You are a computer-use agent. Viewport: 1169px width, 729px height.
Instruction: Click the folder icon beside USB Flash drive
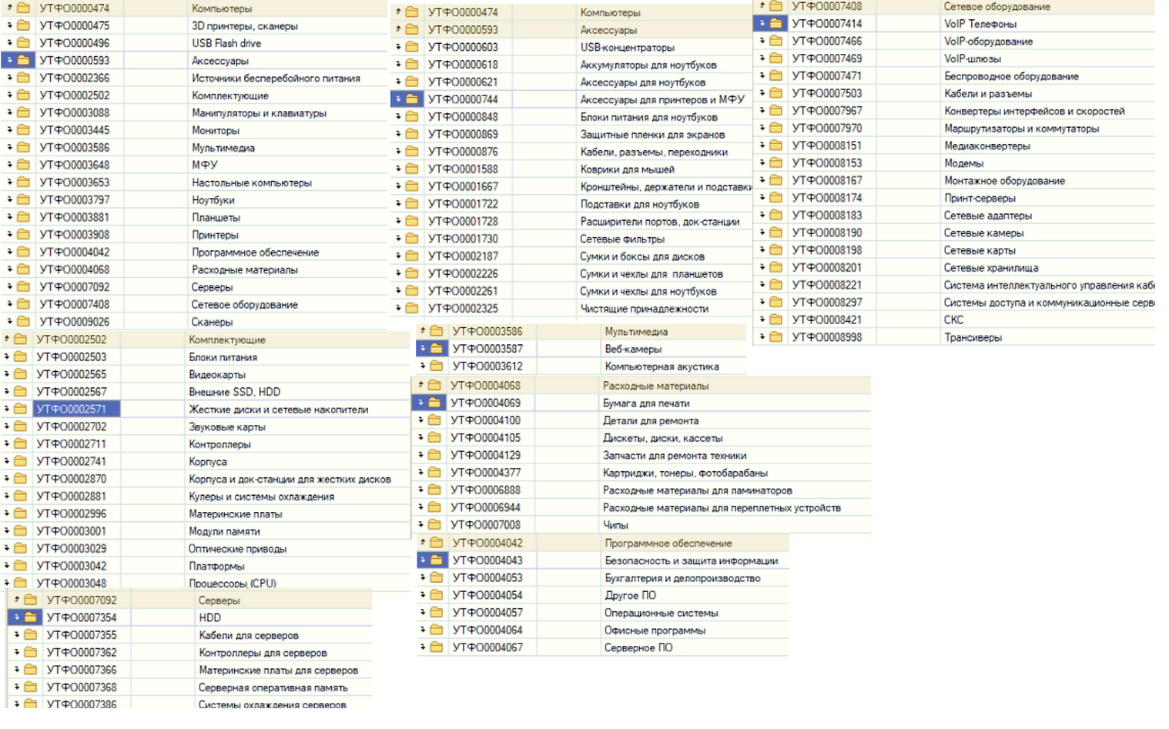pos(23,43)
